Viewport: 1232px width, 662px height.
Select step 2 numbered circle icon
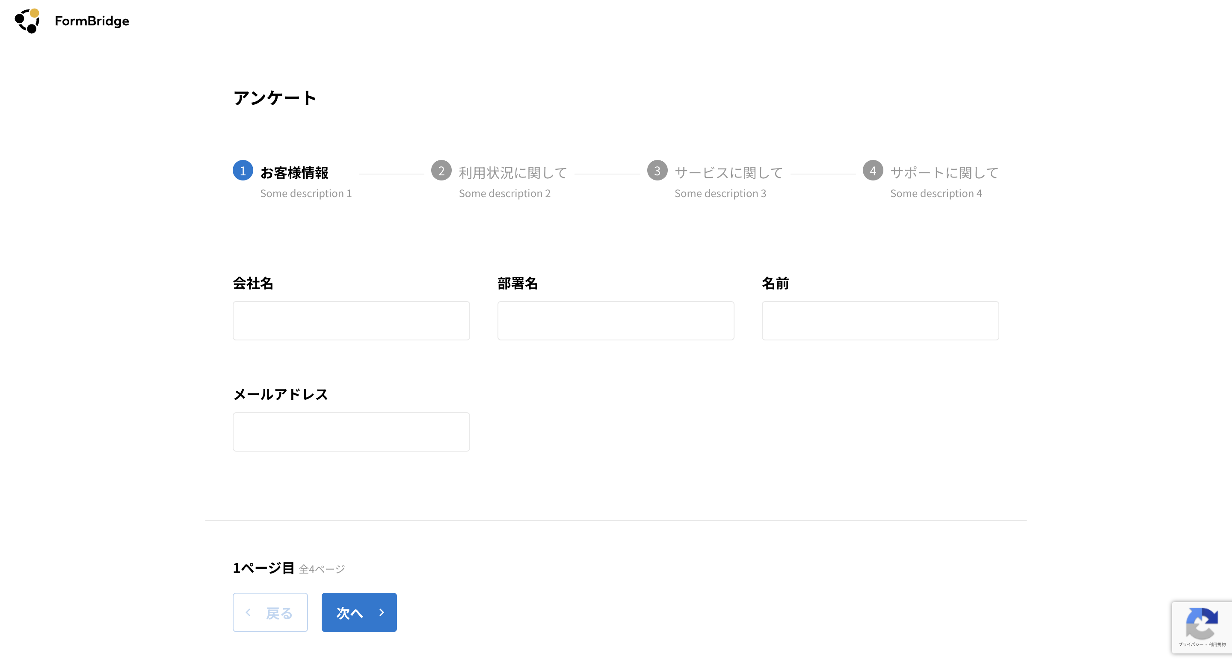click(441, 171)
